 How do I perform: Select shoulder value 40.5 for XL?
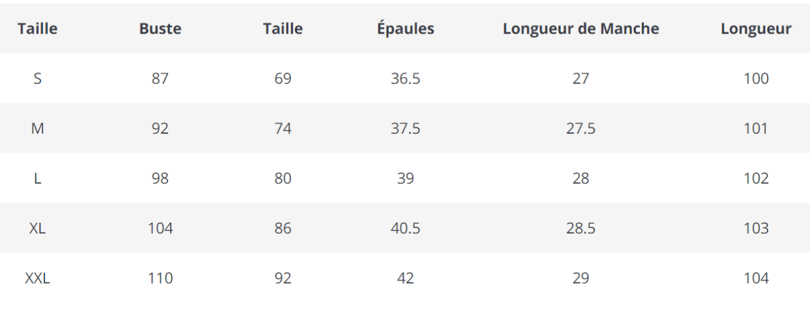(x=405, y=228)
